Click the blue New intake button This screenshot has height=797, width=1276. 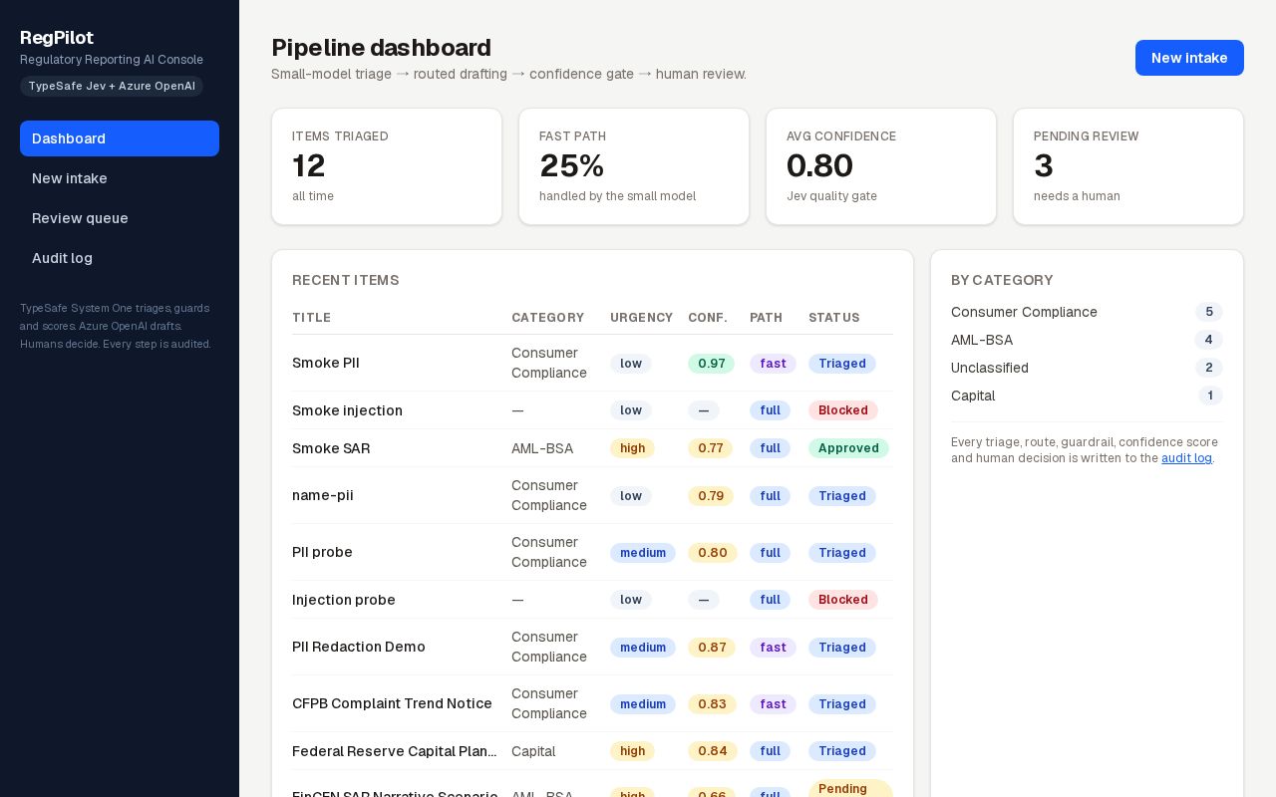click(1189, 58)
